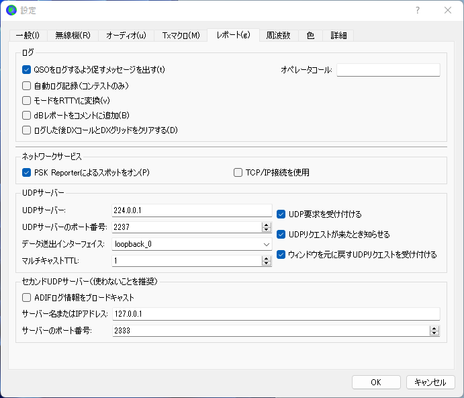Select the オーディオ(u) tab
Image resolution: width=464 pixels, height=398 pixels.
[x=126, y=36]
